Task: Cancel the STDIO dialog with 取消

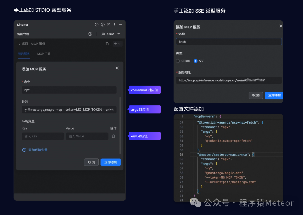Action: point(91,162)
